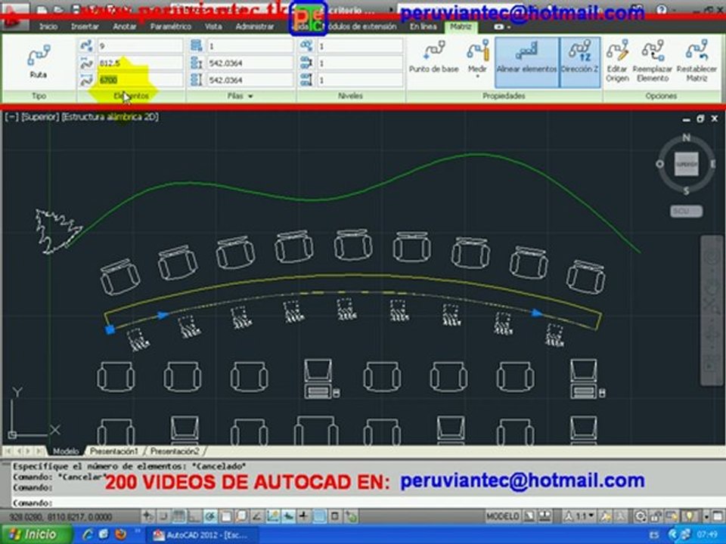Select the Modelo layout tab
The width and height of the screenshot is (726, 544).
point(65,451)
